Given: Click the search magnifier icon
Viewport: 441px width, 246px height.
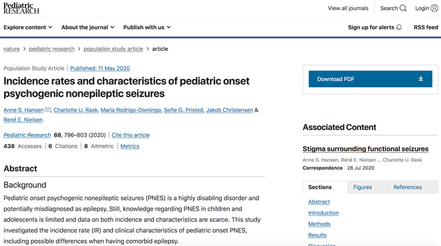Looking at the screenshot, I should 403,8.
